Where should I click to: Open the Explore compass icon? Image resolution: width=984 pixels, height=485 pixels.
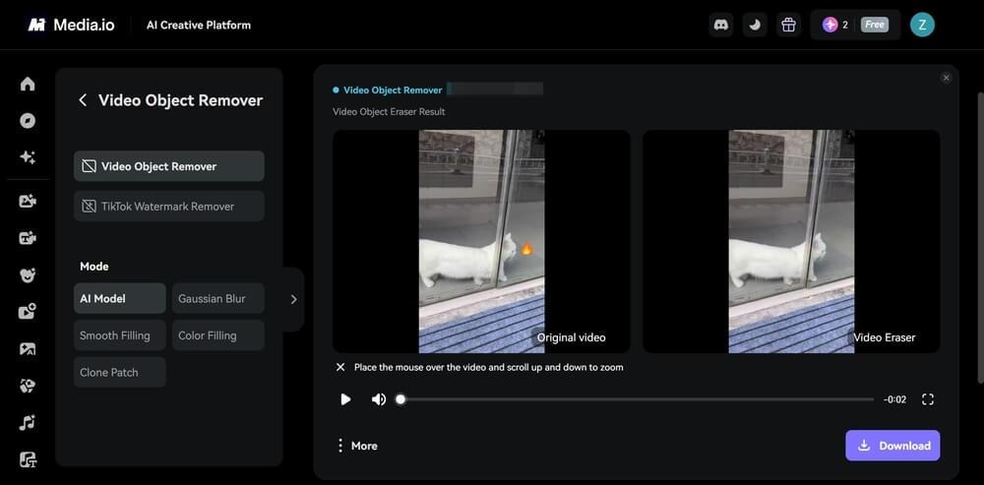28,120
